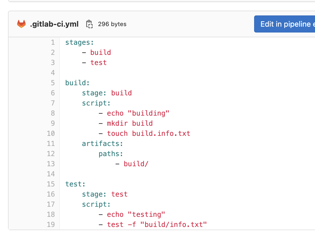
Task: Click line number 19 link
Action: (51, 225)
